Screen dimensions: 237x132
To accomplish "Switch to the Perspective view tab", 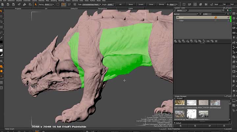I will pos(102,9).
